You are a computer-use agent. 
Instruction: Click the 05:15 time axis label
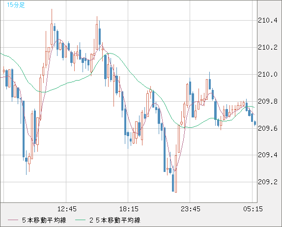(x=253, y=209)
